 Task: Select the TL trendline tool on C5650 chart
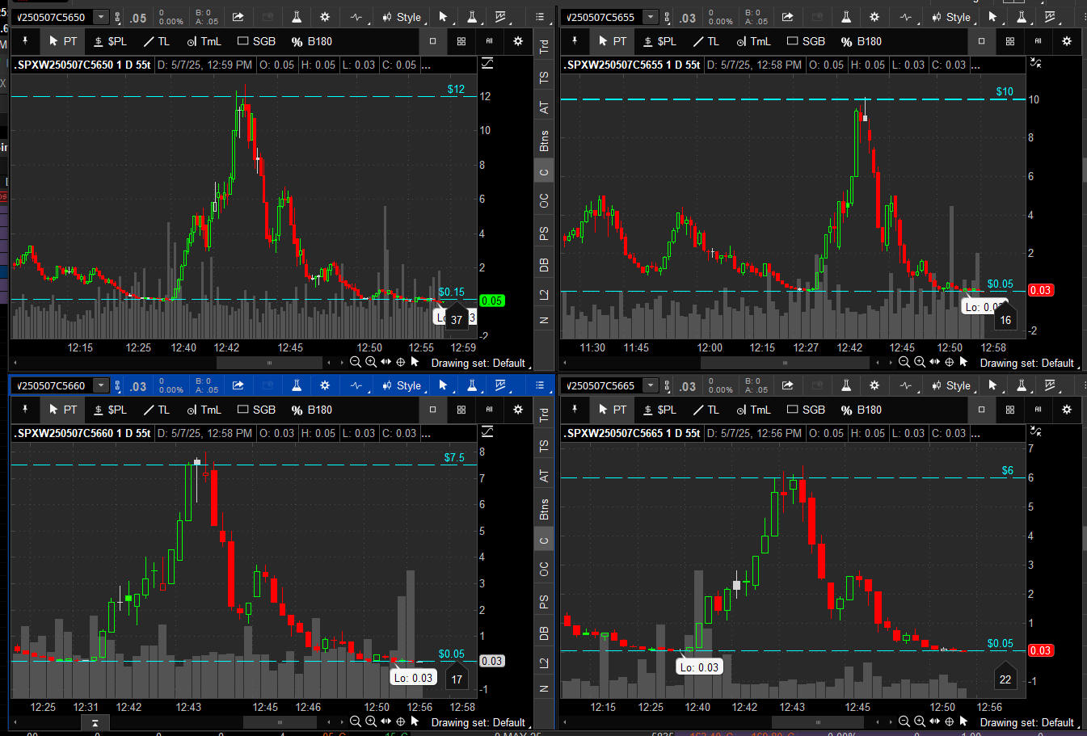[156, 41]
